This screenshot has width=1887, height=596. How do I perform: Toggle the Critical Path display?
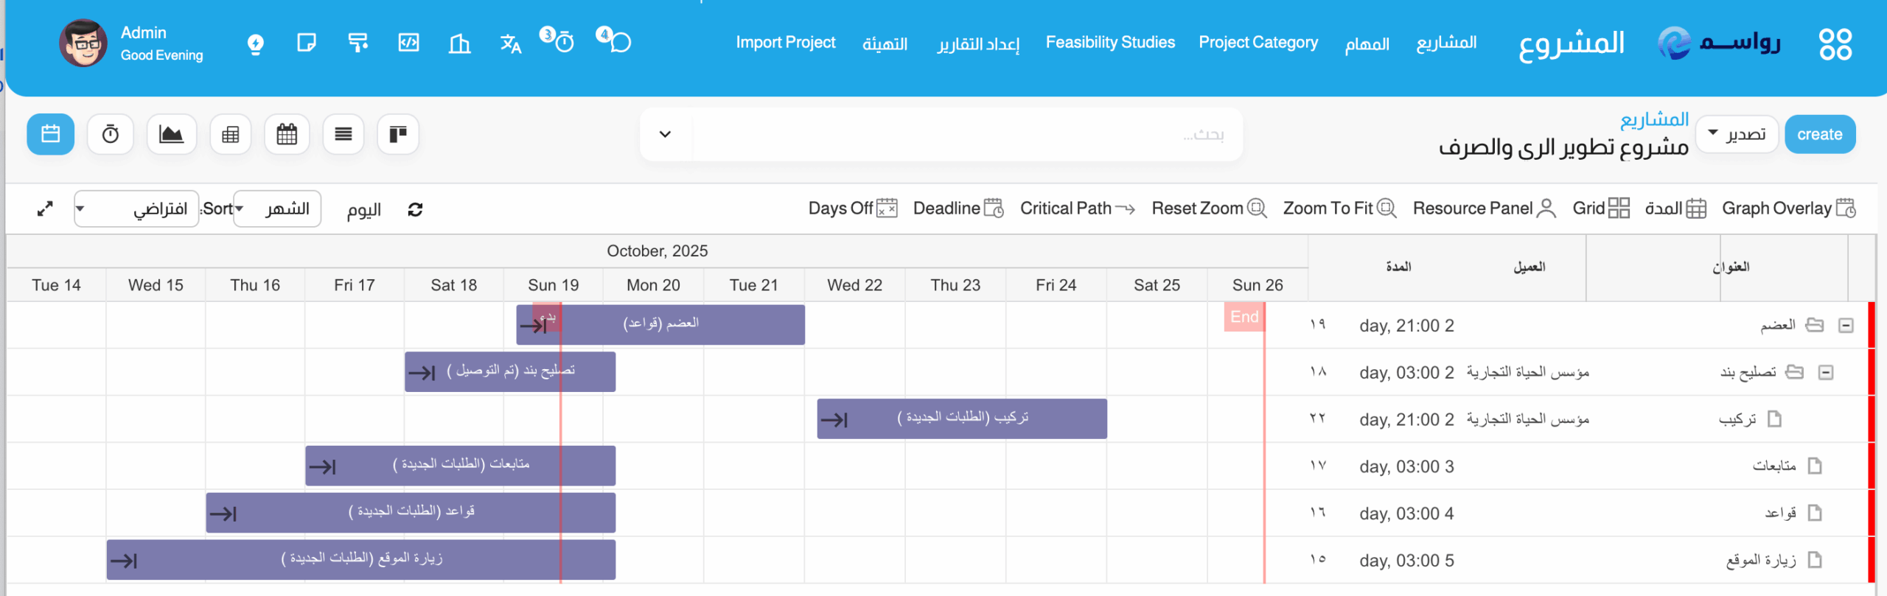1076,208
